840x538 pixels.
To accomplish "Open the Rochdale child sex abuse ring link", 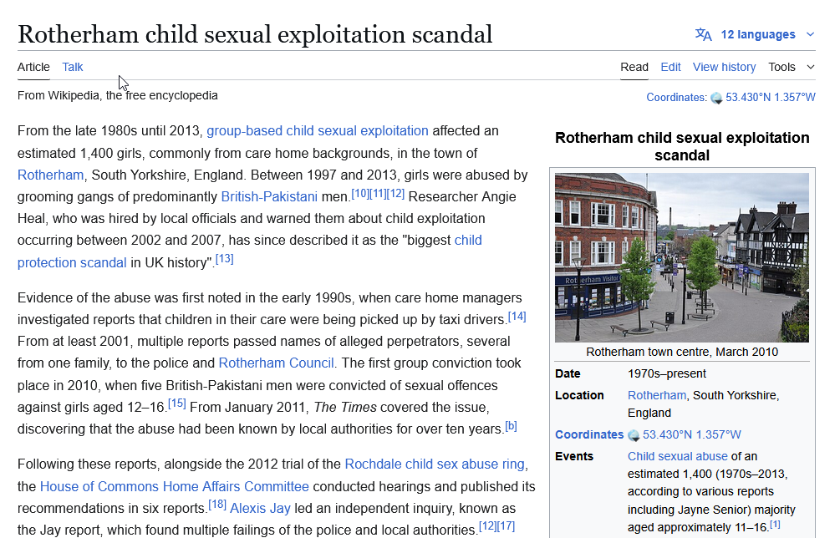I will tap(435, 464).
